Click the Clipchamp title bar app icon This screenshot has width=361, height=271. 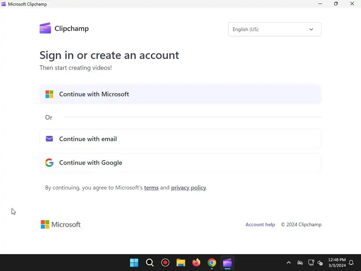point(4,4)
